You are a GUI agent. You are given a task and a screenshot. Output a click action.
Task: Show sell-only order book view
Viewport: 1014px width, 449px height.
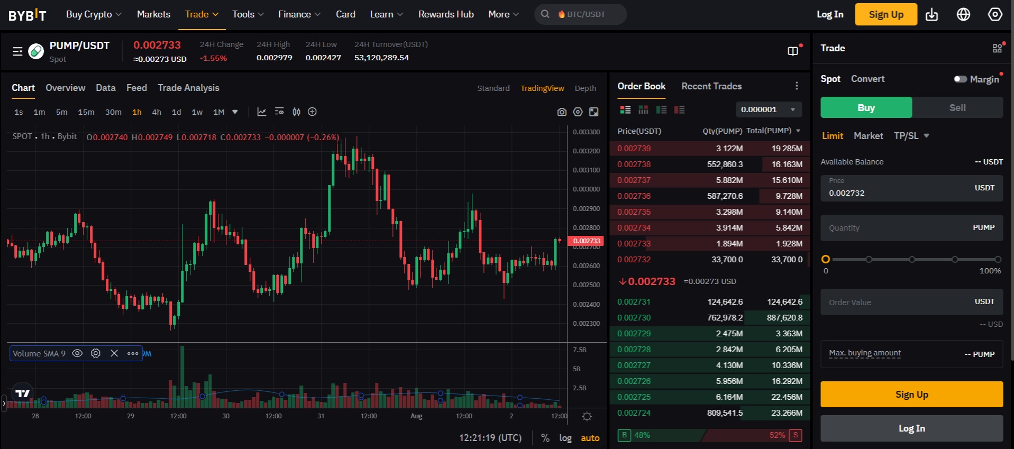click(679, 109)
